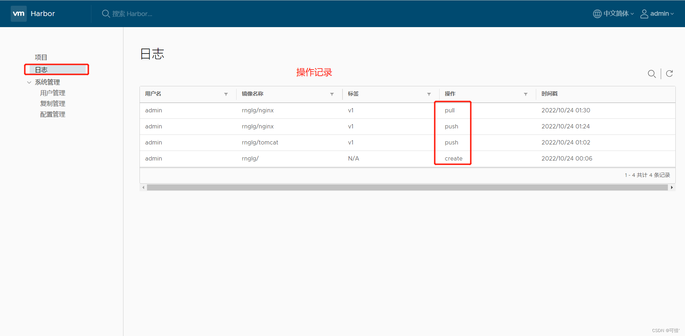Refresh the log list

(x=669, y=73)
